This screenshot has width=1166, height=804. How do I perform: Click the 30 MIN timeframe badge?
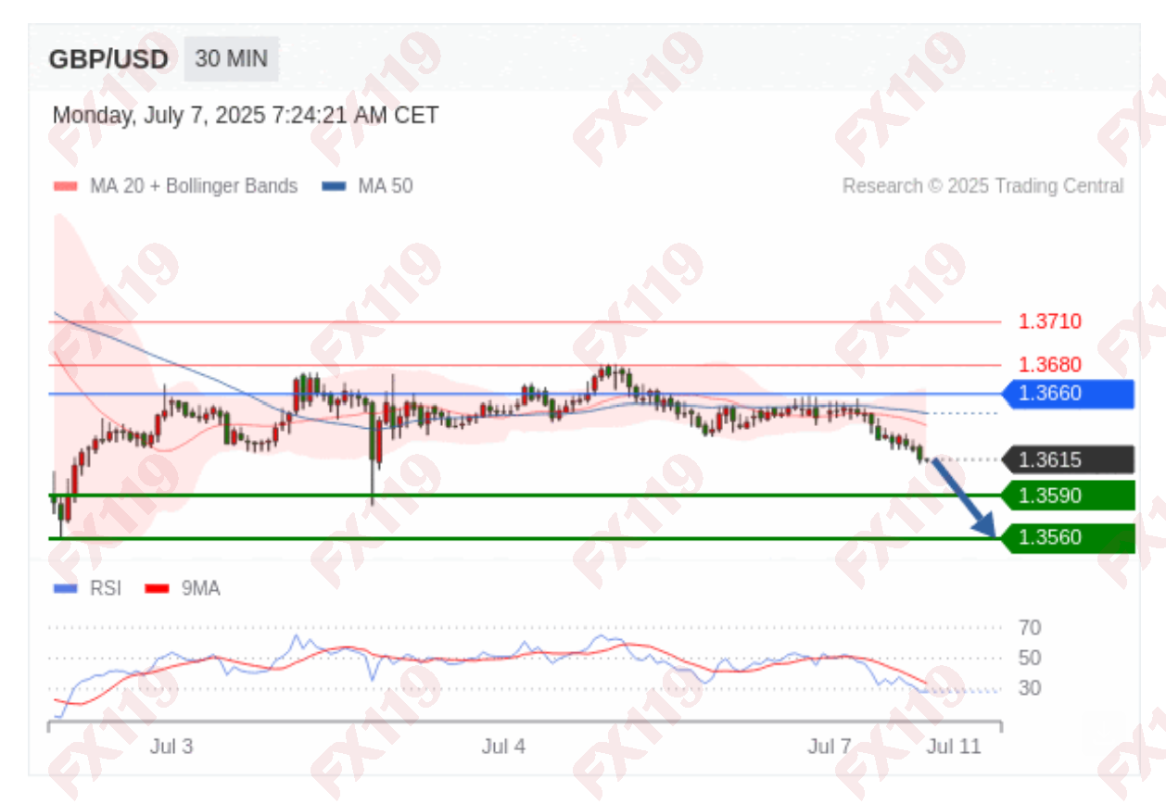[x=232, y=59]
